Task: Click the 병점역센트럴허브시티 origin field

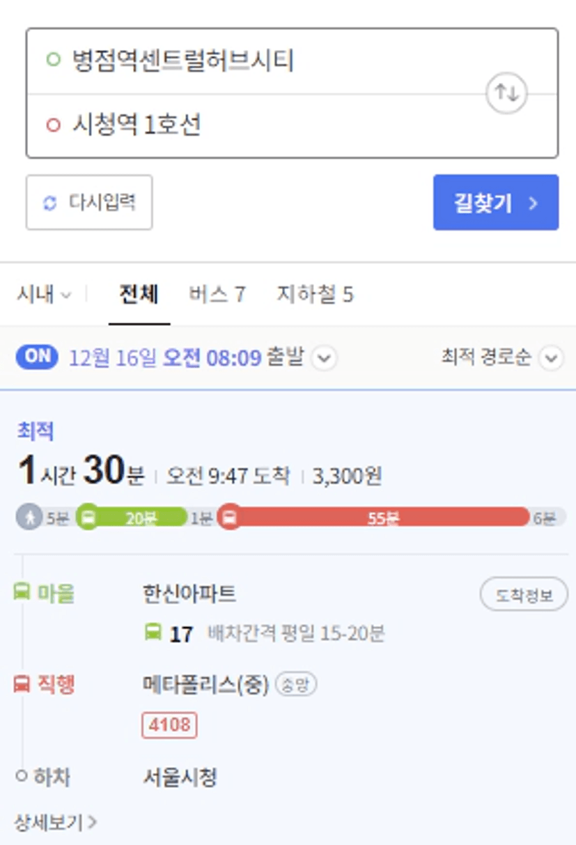Action: click(x=292, y=61)
